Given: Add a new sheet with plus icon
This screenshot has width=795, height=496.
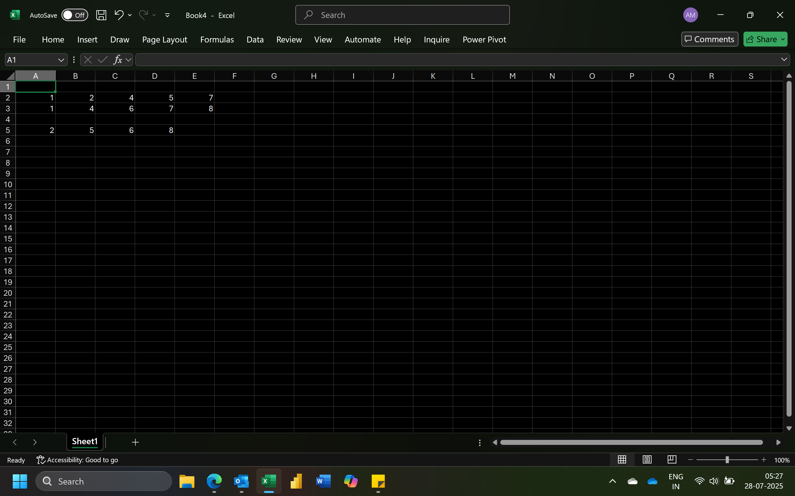Looking at the screenshot, I should [x=135, y=442].
